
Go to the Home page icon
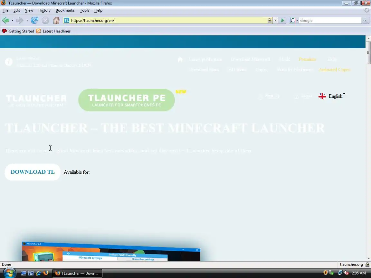tap(56, 20)
